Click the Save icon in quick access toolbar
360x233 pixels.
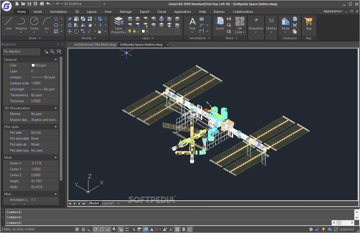click(x=29, y=4)
